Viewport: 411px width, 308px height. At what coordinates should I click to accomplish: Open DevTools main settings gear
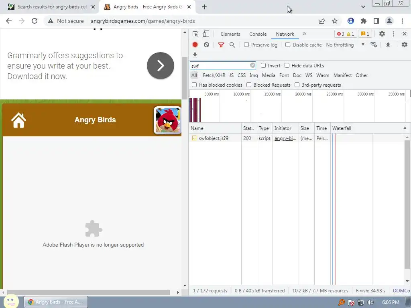[x=382, y=34]
